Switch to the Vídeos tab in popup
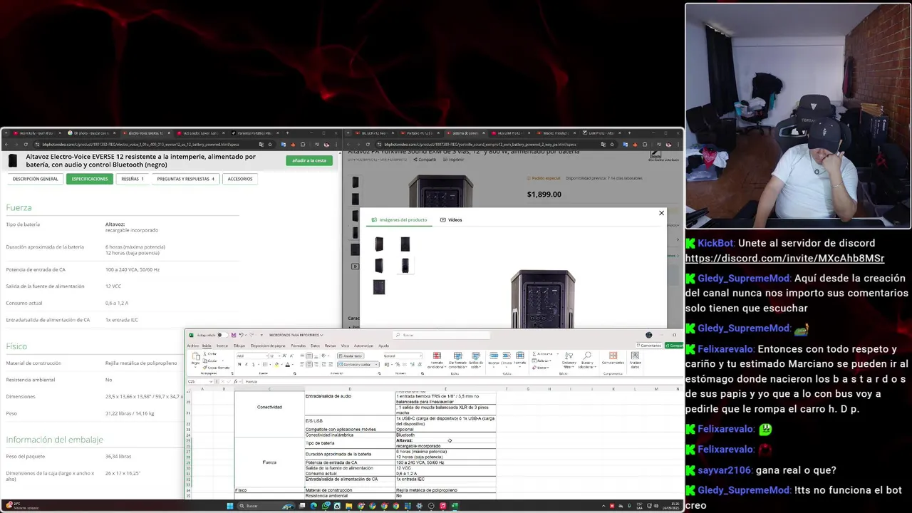 click(451, 219)
